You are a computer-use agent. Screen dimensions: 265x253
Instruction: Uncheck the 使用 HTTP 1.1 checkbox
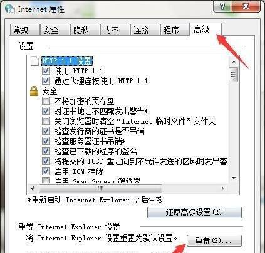click(x=46, y=71)
